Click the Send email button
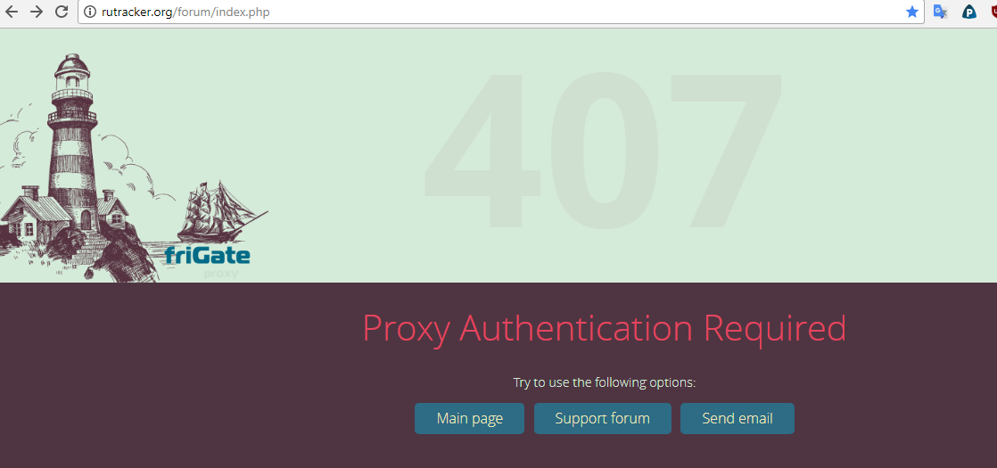The height and width of the screenshot is (468, 997). click(x=737, y=418)
